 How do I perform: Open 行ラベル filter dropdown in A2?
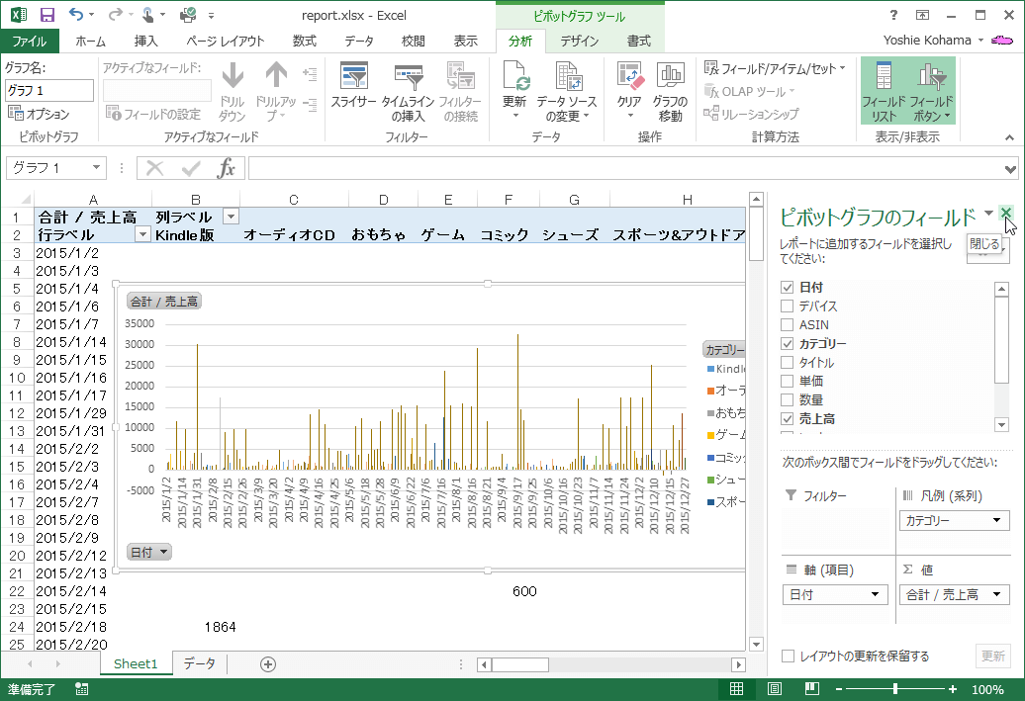tap(142, 234)
